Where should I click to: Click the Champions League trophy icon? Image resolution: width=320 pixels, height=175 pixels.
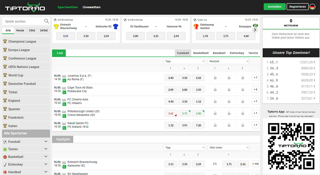(5, 41)
